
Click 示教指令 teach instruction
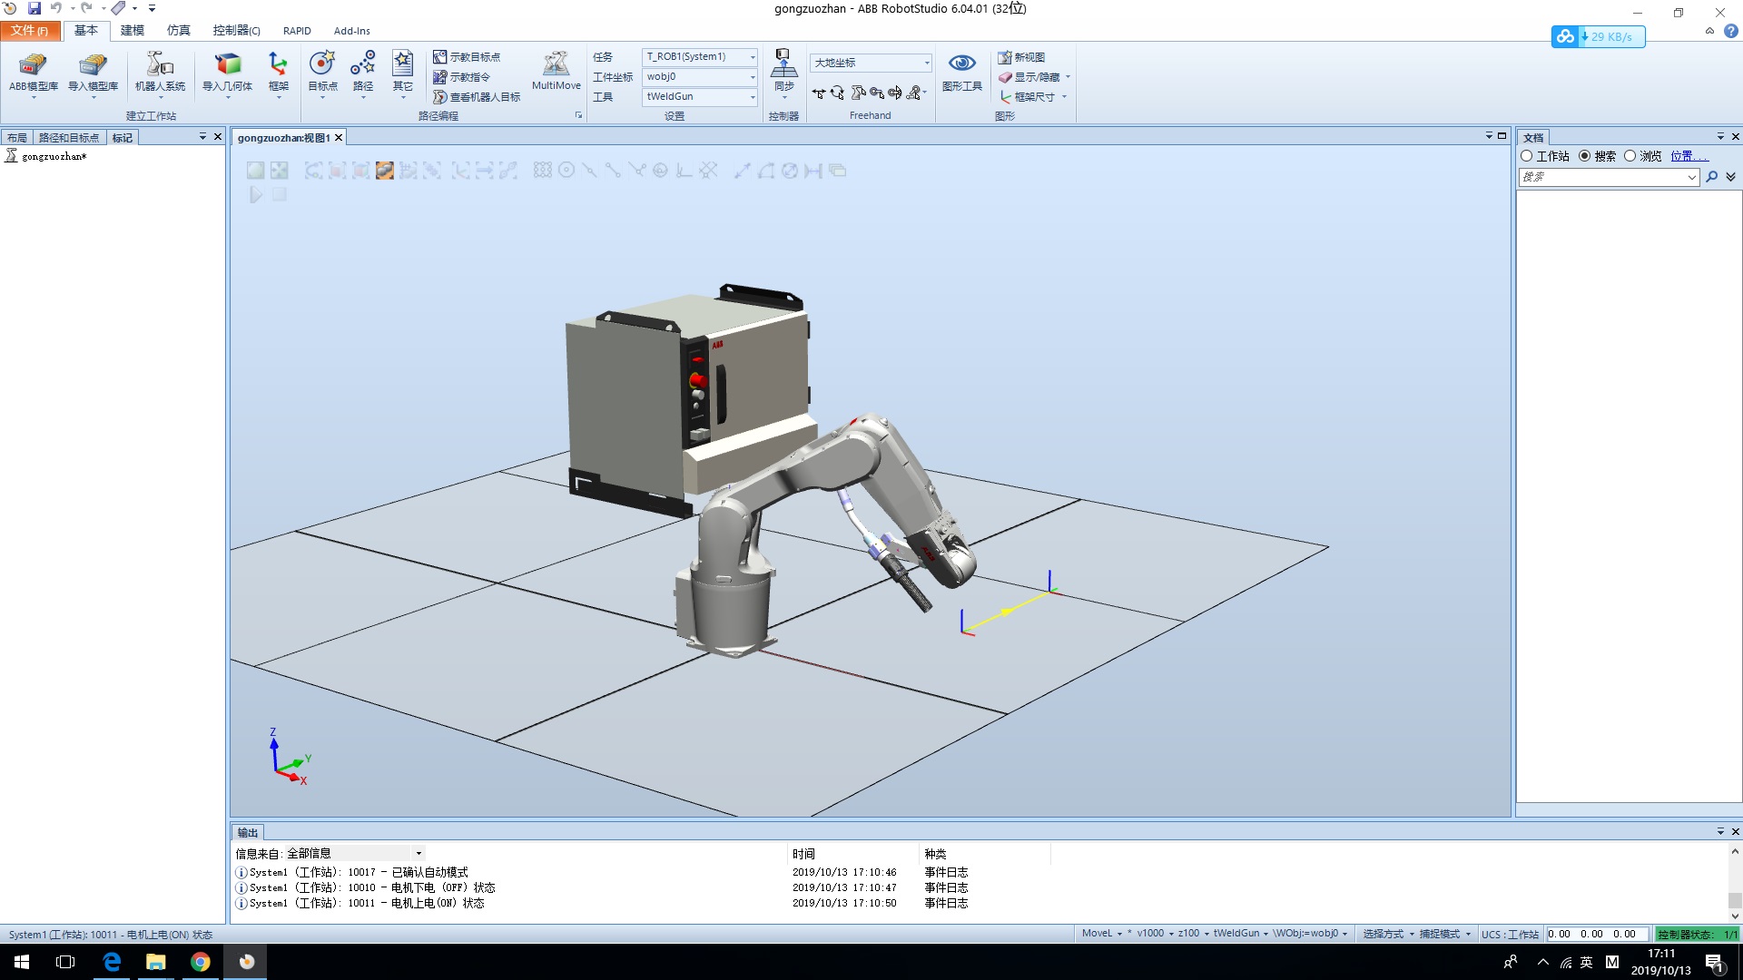(x=461, y=77)
